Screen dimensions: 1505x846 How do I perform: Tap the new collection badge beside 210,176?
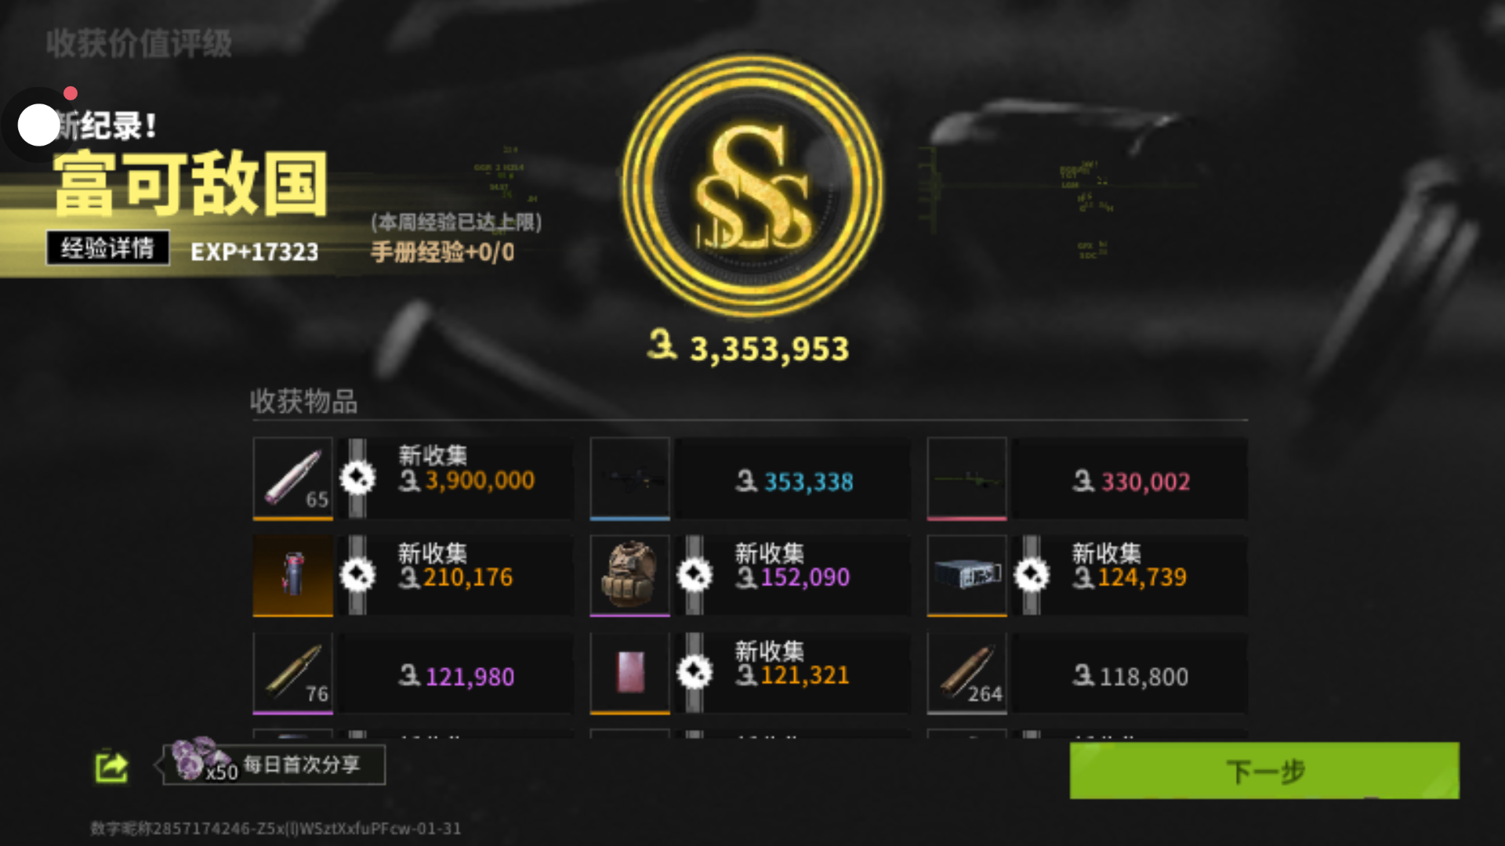coord(357,576)
